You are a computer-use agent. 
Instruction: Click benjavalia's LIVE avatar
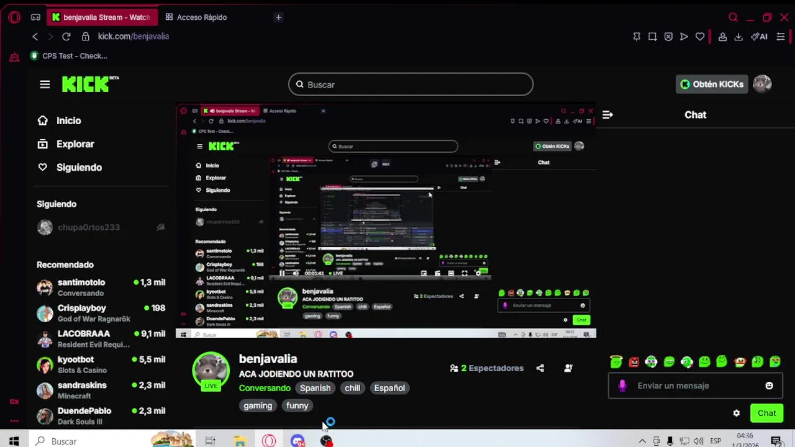211,372
